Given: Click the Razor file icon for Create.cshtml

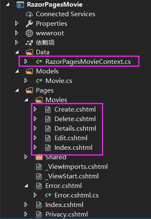Looking at the screenshot, I should tap(48, 109).
